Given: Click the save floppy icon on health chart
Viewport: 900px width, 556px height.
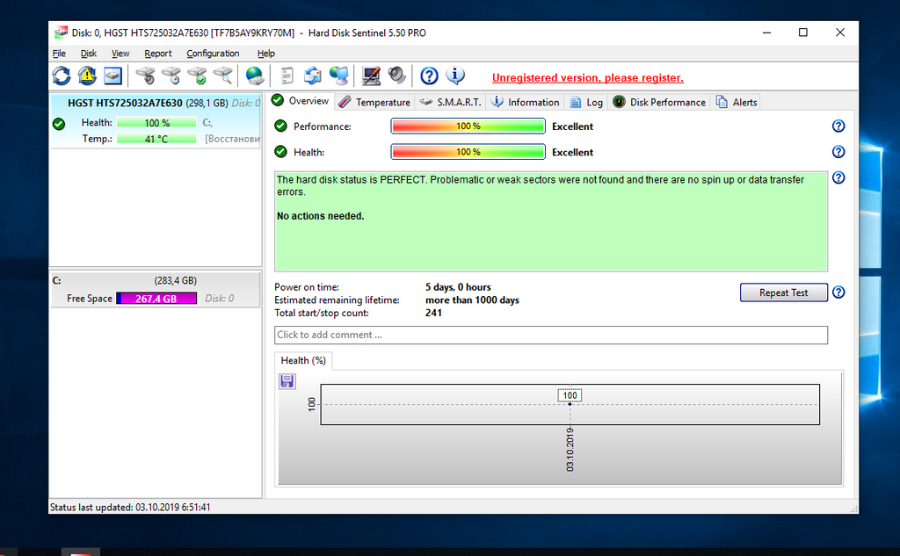Looking at the screenshot, I should pyautogui.click(x=287, y=381).
